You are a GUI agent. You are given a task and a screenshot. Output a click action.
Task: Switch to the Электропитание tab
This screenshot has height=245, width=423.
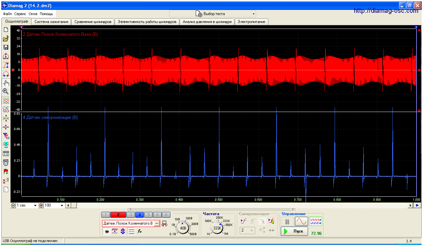click(252, 22)
